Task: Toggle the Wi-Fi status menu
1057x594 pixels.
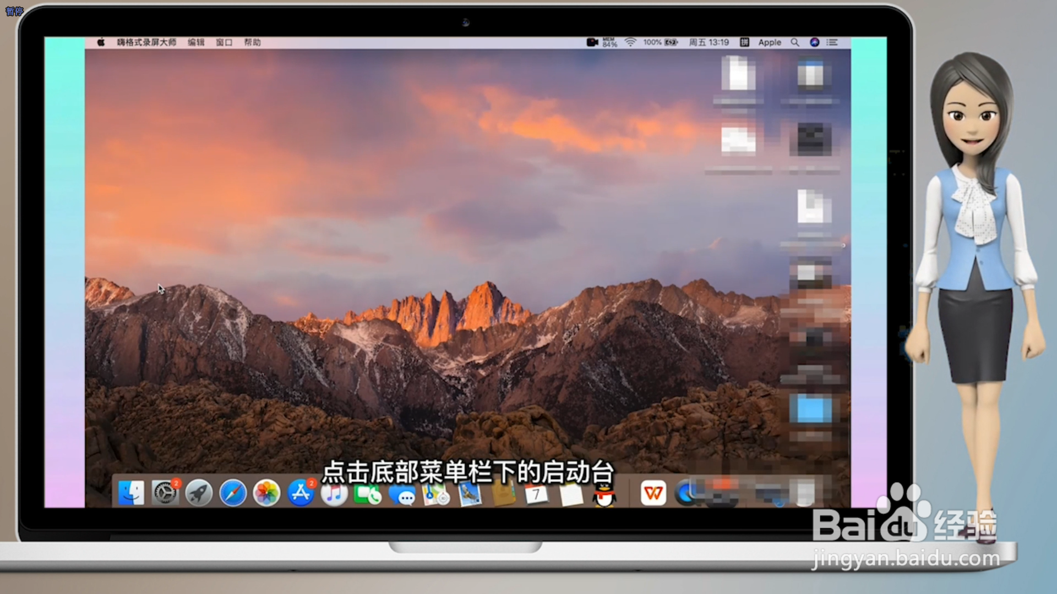Action: tap(630, 42)
